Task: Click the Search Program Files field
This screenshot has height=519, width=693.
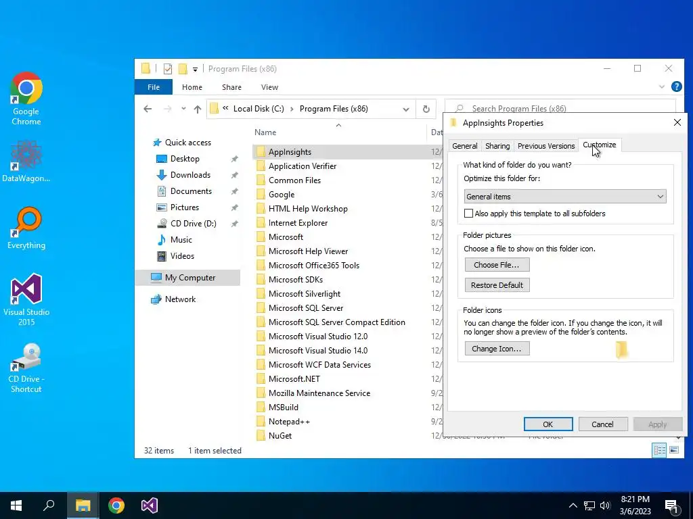Action: pyautogui.click(x=560, y=108)
